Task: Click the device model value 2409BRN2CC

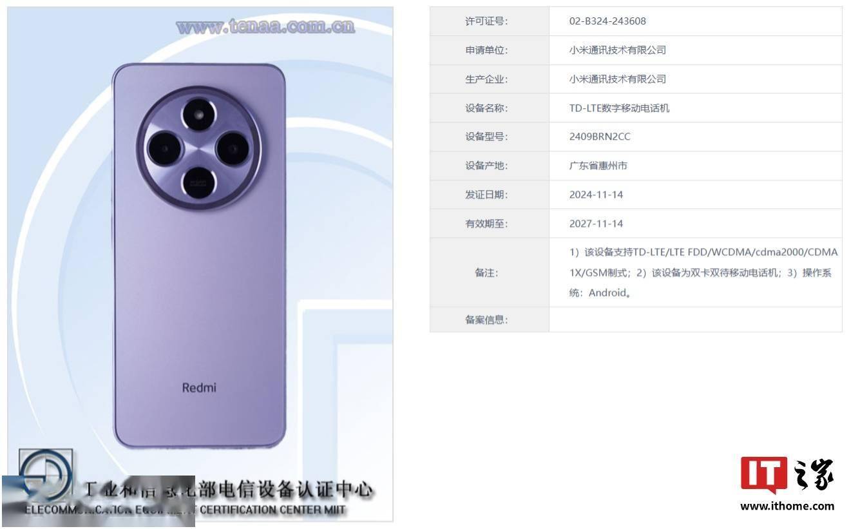Action: [x=600, y=137]
